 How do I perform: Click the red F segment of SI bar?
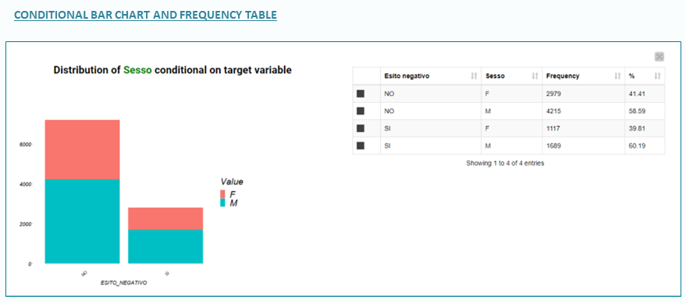click(x=165, y=219)
